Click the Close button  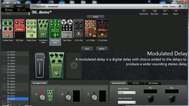87,49
